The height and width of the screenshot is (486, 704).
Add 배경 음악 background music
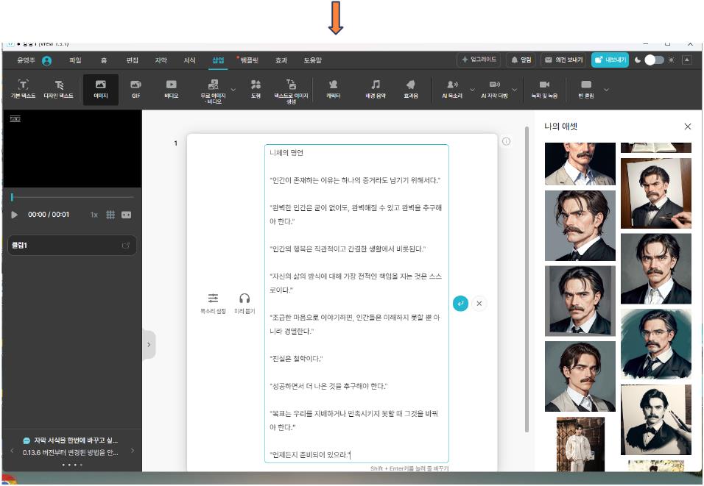[376, 89]
